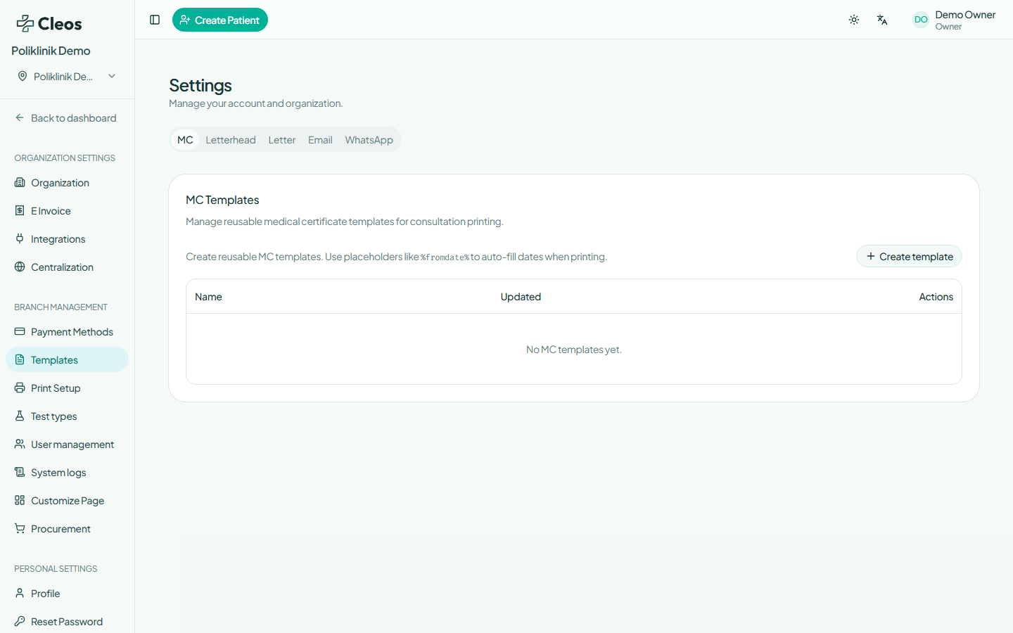Click the Organization building icon
The image size is (1013, 633).
tap(20, 183)
